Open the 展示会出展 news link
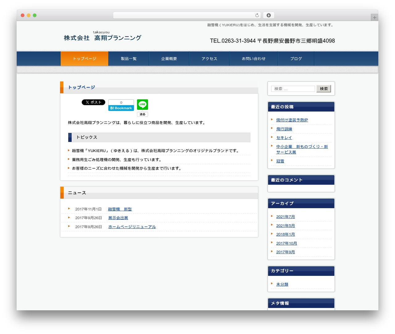Screen dimensions: 395x334 click(x=118, y=218)
